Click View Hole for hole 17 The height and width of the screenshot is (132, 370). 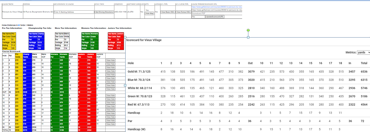tap(111, 120)
